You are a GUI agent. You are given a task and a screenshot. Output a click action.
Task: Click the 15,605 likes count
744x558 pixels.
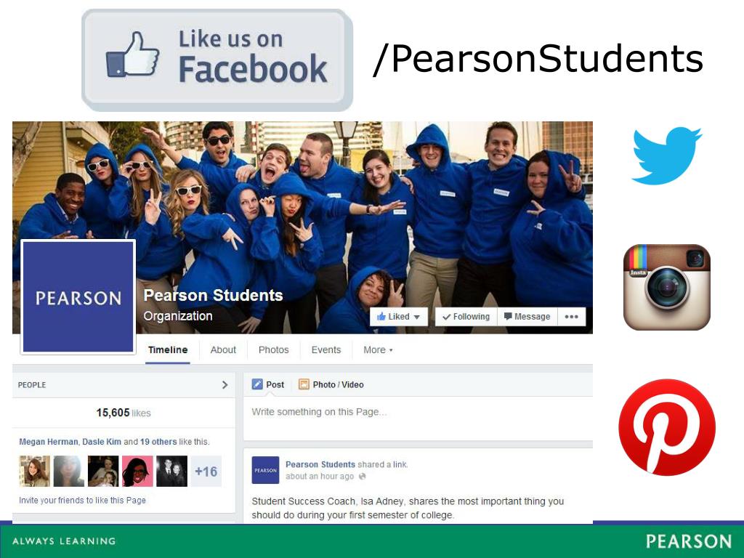point(124,413)
